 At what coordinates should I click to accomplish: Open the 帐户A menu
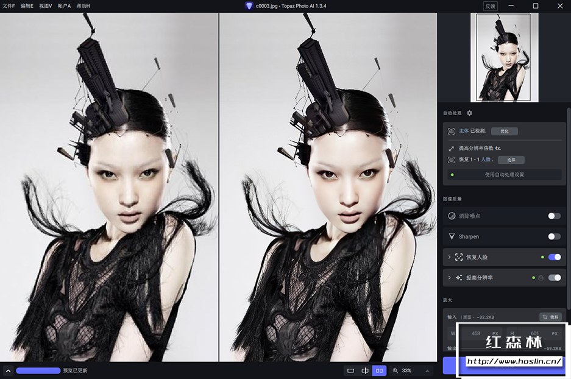point(64,6)
